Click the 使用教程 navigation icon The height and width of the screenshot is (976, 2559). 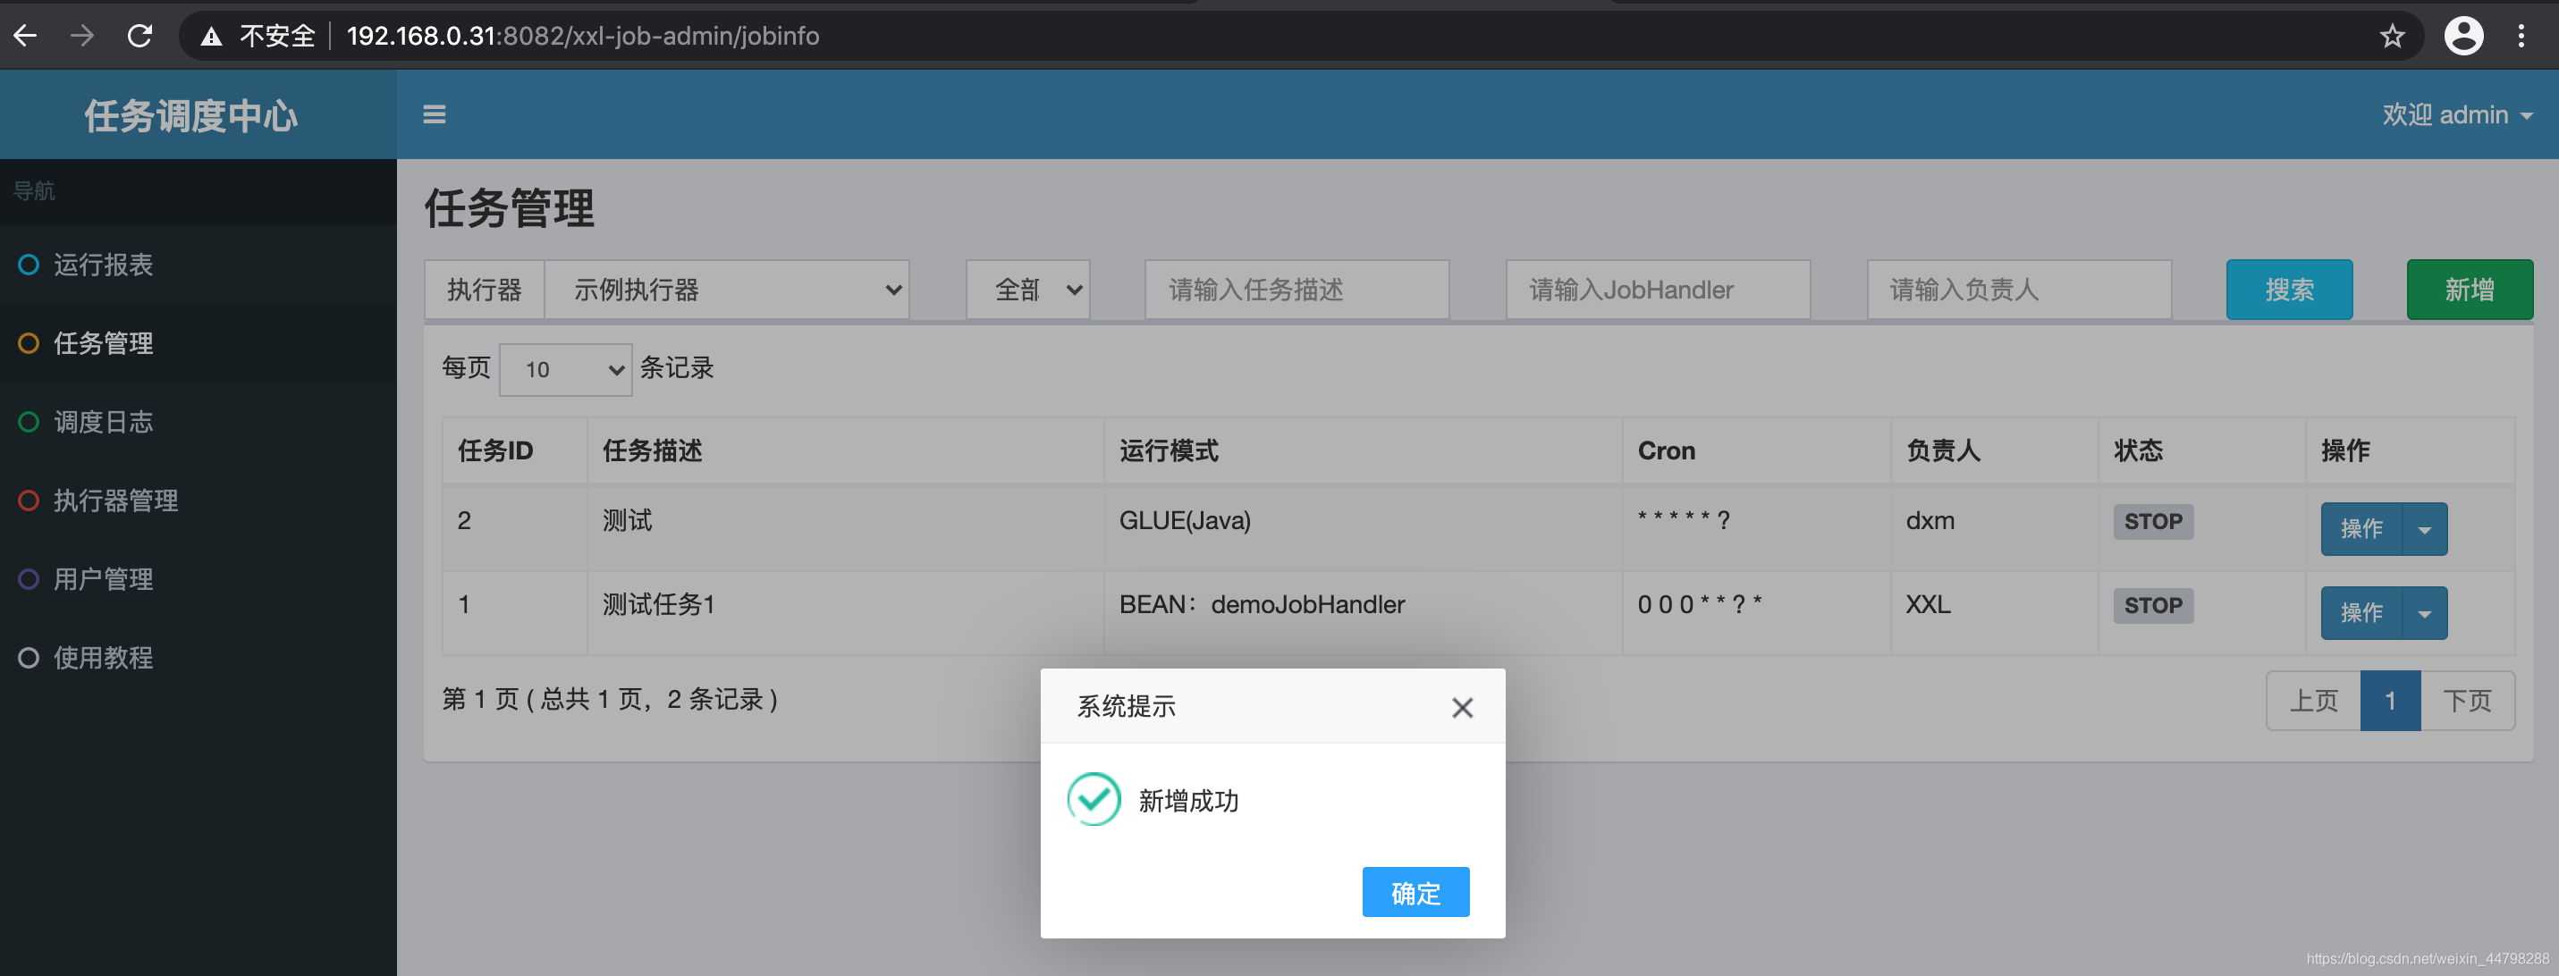(27, 657)
